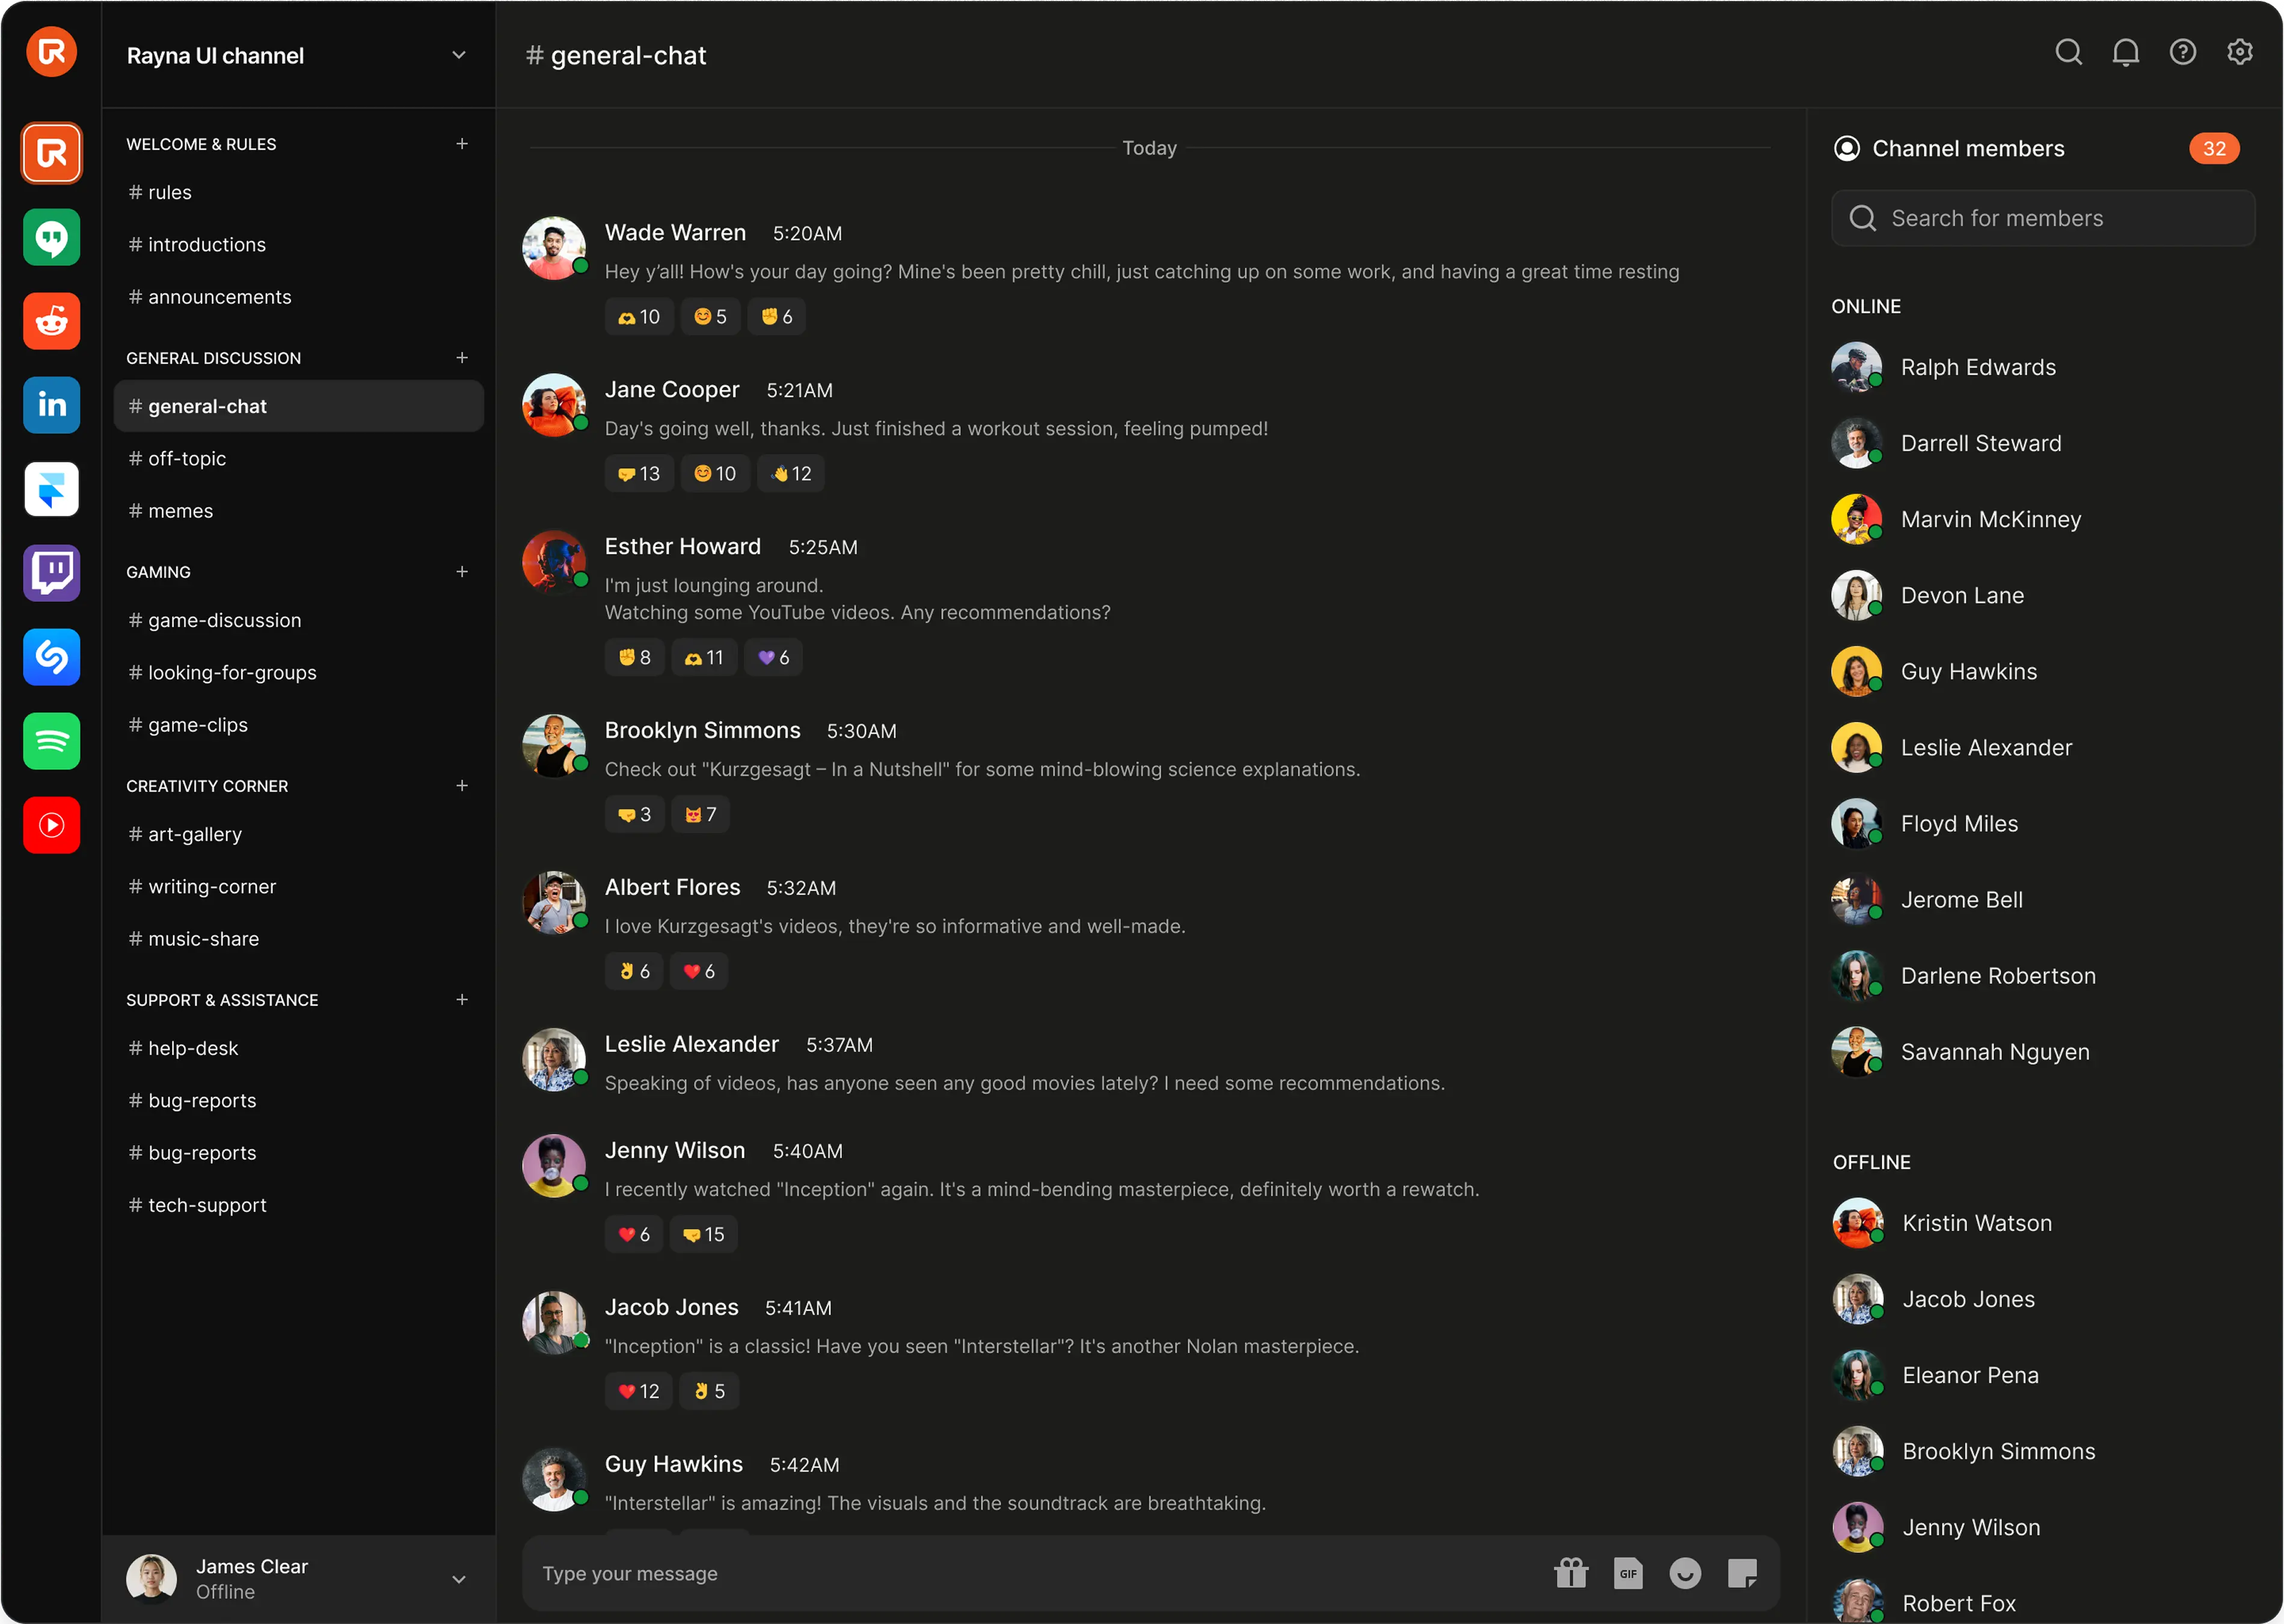The height and width of the screenshot is (1624, 2284).
Task: Click the gift icon in the message bar
Action: pyautogui.click(x=1570, y=1573)
